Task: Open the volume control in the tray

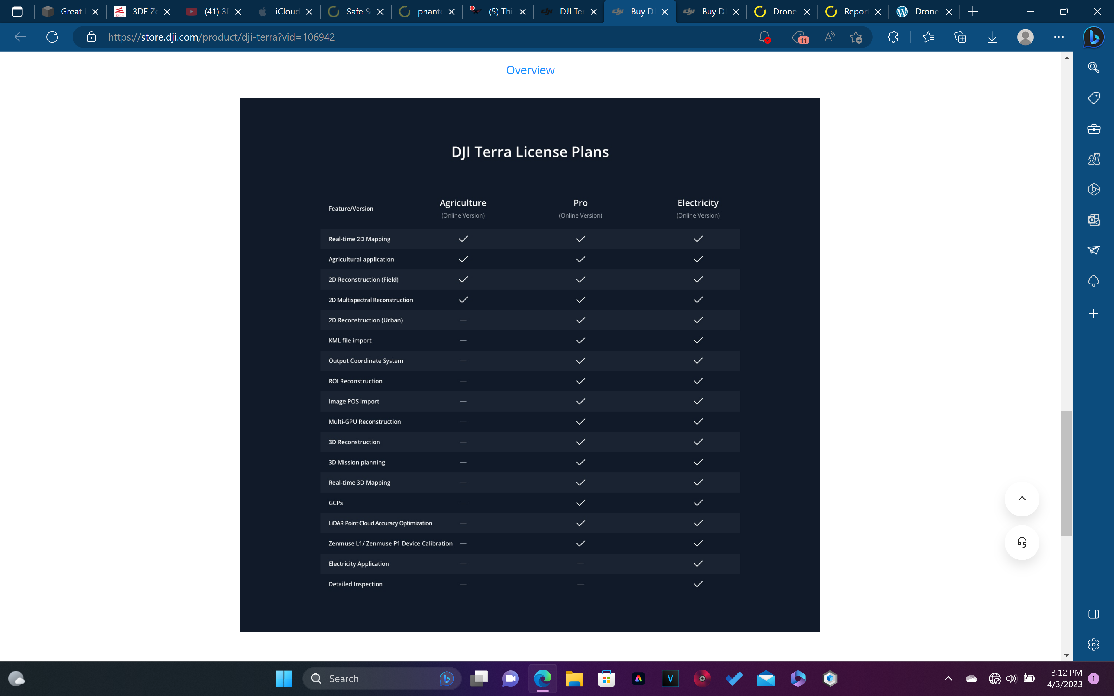Action: [x=1011, y=679]
